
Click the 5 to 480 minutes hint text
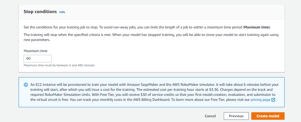[59, 65]
